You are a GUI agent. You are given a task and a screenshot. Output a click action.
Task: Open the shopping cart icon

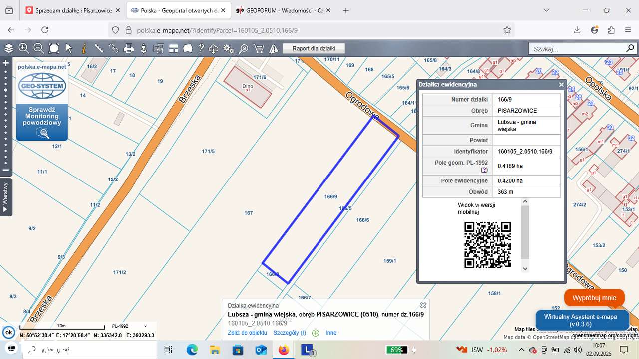(259, 48)
